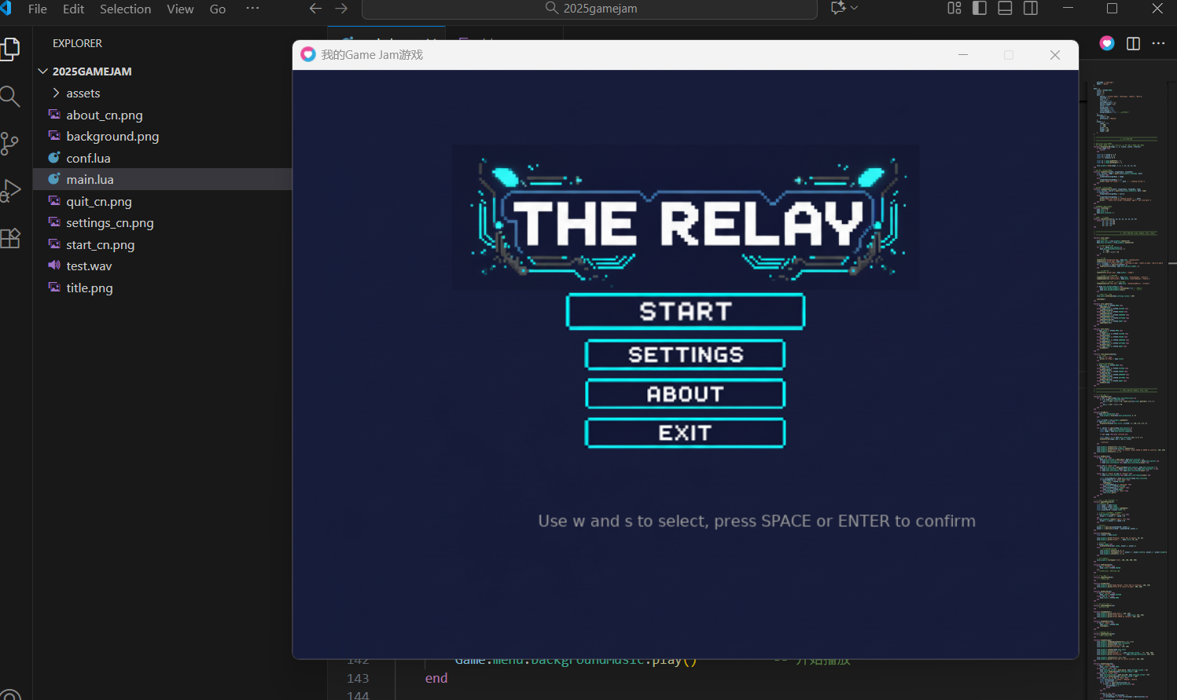
Task: Open the Copilot chat dropdown arrow
Action: pos(855,9)
